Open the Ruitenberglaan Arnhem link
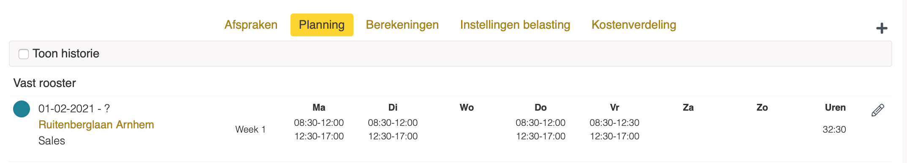Screen dimensions: 907x163 (x=96, y=125)
